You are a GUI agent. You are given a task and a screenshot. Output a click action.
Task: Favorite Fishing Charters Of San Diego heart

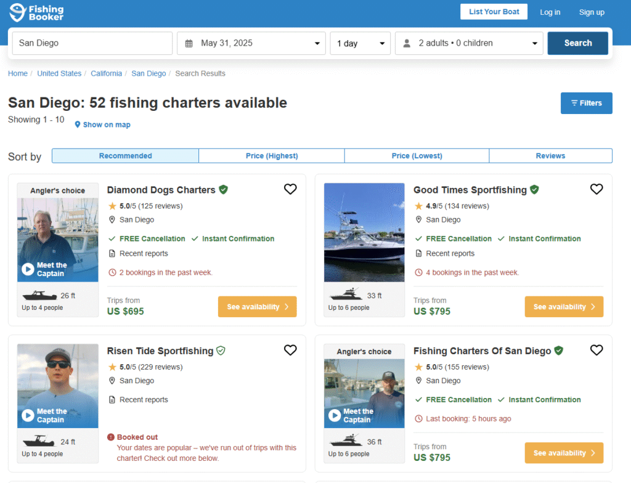(x=596, y=350)
